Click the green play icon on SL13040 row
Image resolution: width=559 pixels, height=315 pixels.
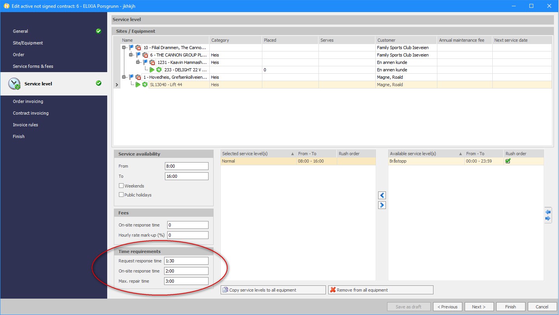138,85
